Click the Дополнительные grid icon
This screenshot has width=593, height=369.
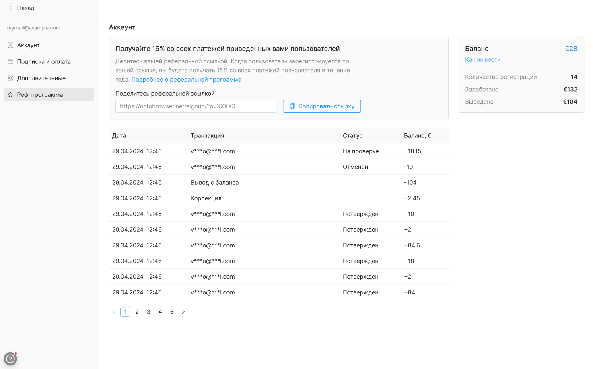(10, 78)
